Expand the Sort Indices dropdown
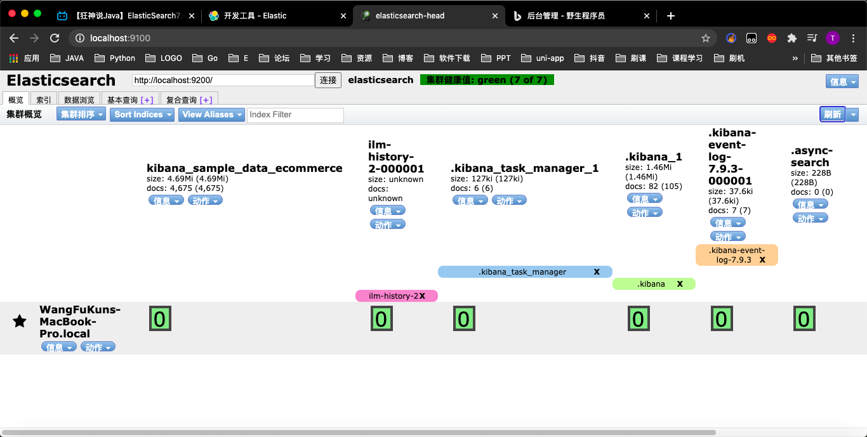Viewport: 867px width, 437px height. coord(143,114)
